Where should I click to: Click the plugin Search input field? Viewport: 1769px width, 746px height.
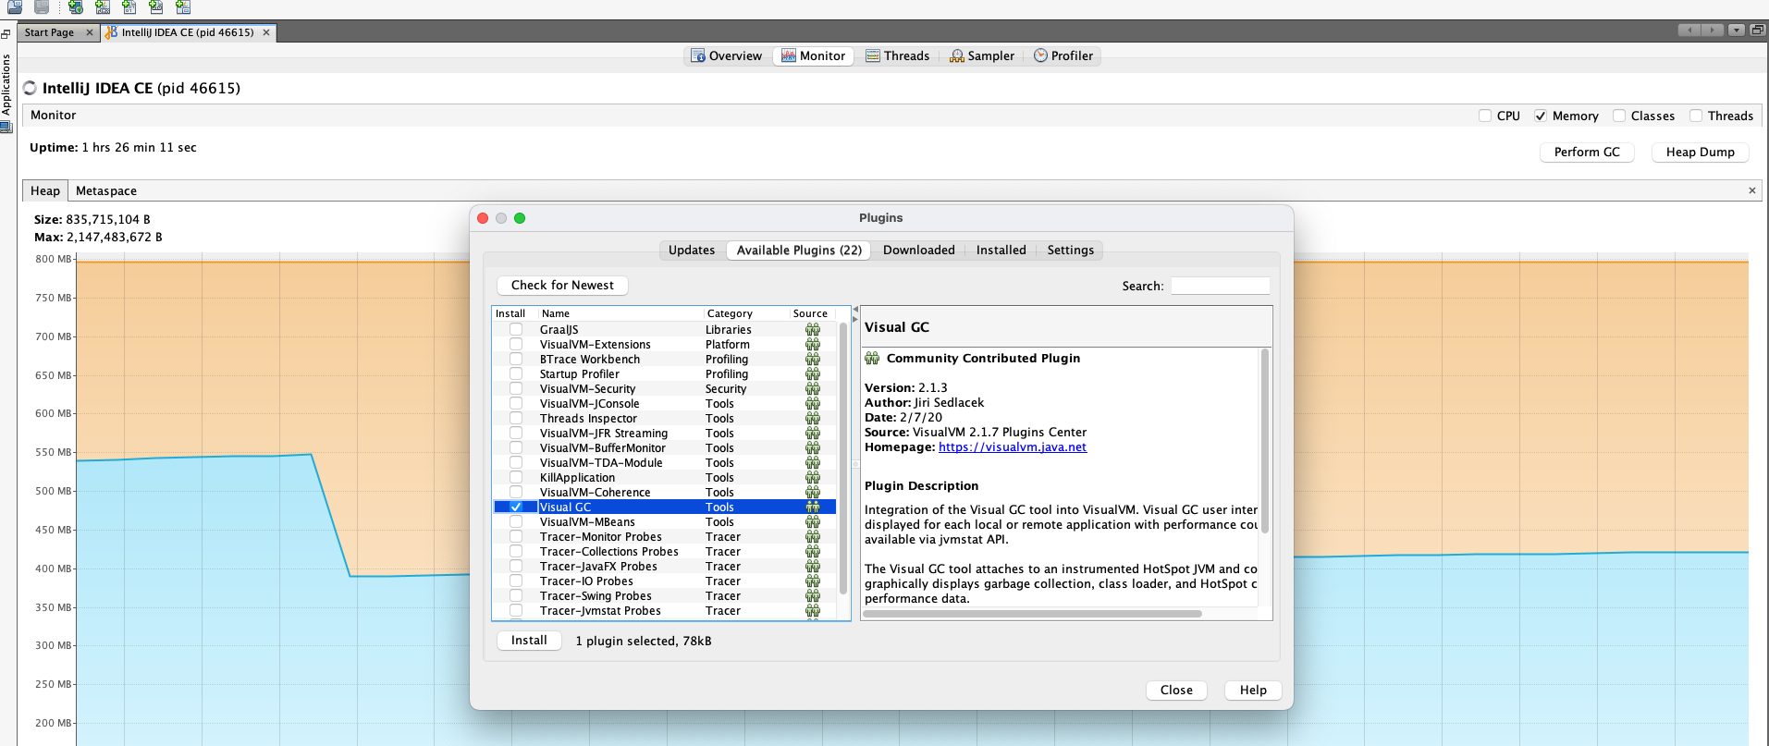(1220, 287)
